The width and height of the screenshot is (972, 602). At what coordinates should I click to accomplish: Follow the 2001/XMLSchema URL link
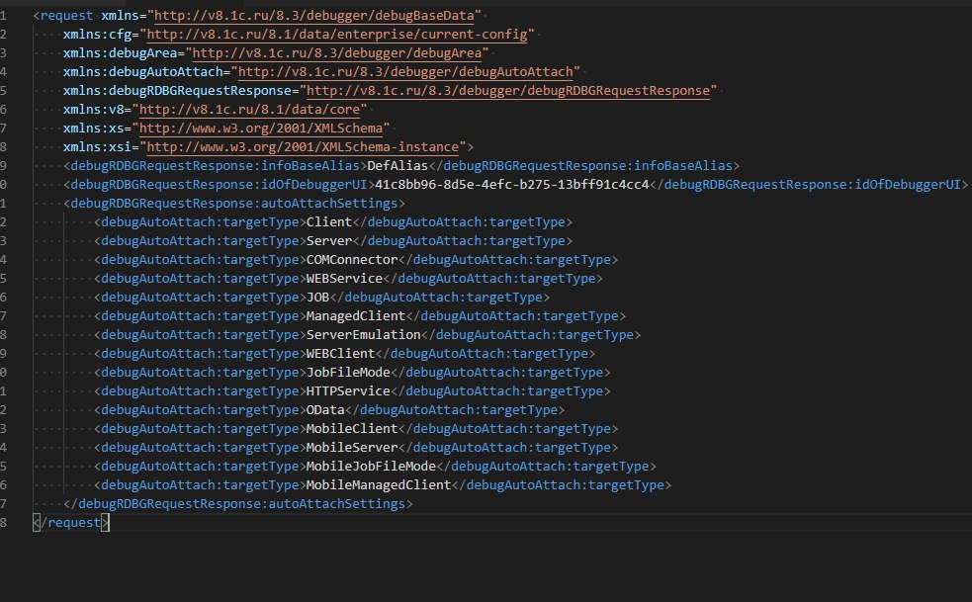tap(261, 129)
